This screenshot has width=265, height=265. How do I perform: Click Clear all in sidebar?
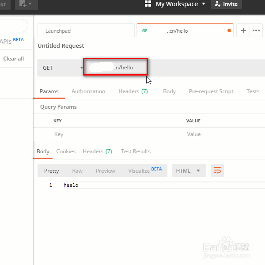point(14,59)
